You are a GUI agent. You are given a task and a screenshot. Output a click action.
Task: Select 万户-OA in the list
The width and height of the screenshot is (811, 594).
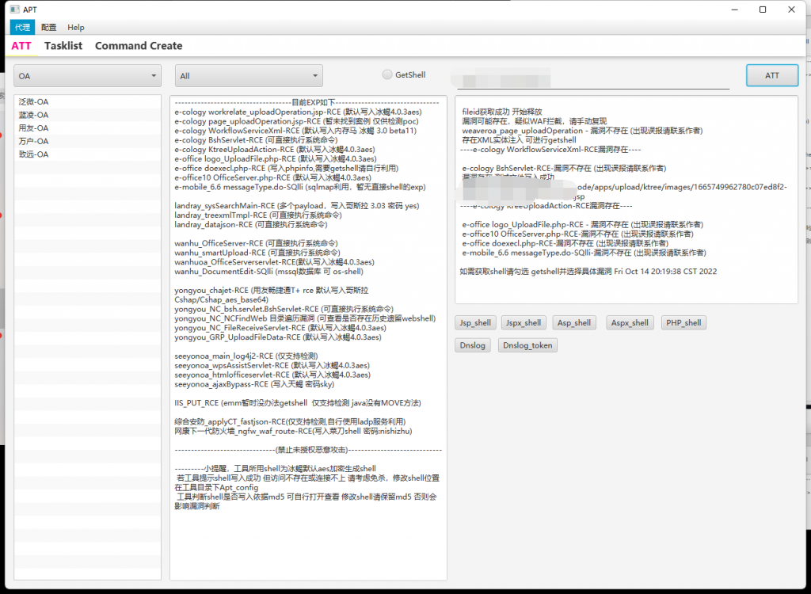tap(87, 141)
